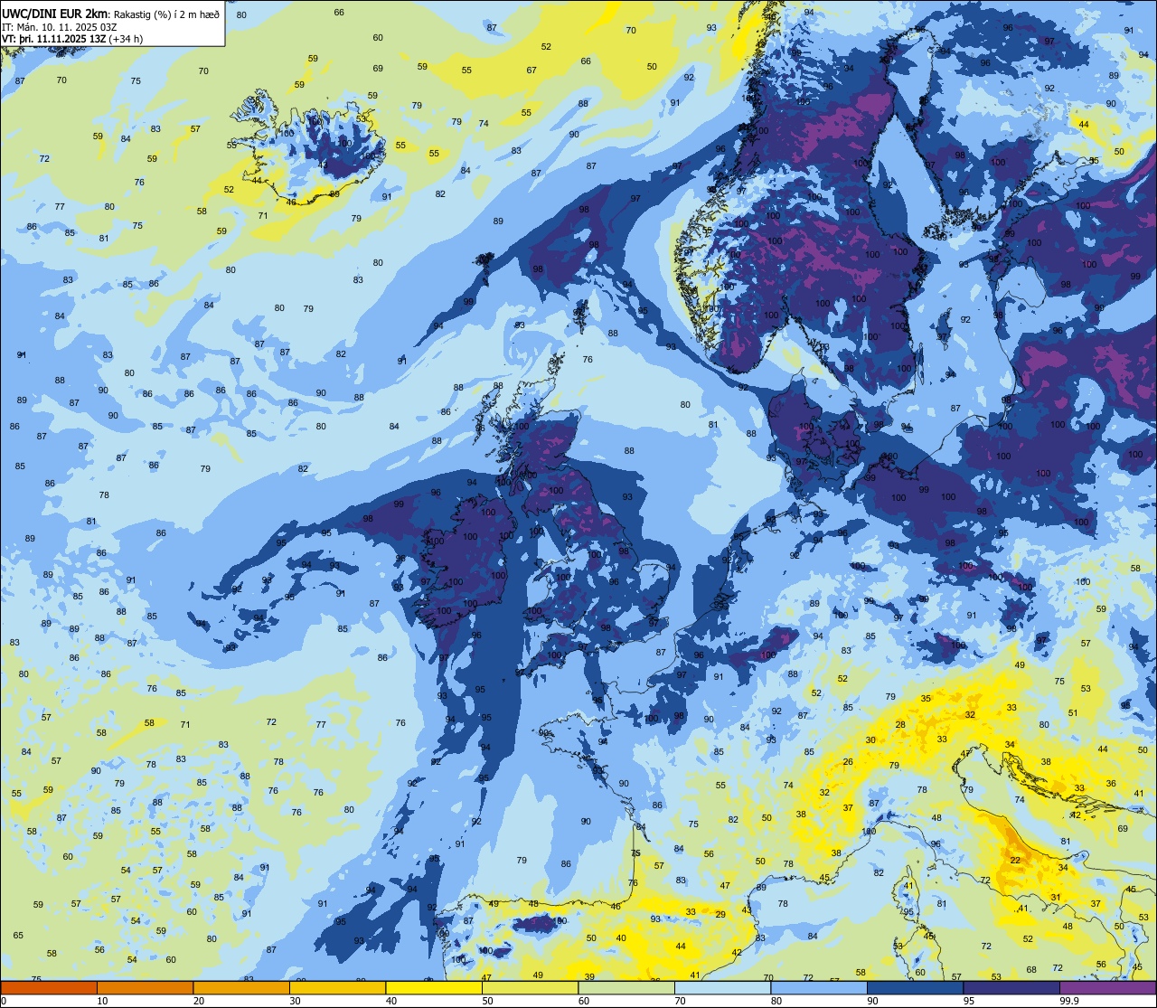Click the 90–95 dark blue legend swatch
The width and height of the screenshot is (1157, 1008).
915,987
